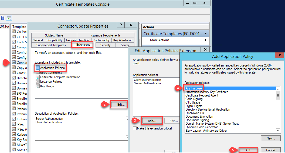Screen dimensions: 285x153
Task: Click the help button in ConnectorUpdate Properties
Action: coord(121,25)
